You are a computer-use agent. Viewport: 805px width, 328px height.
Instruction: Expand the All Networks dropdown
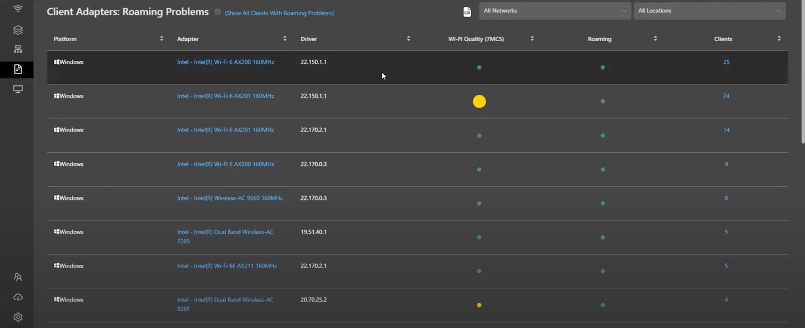pos(554,11)
